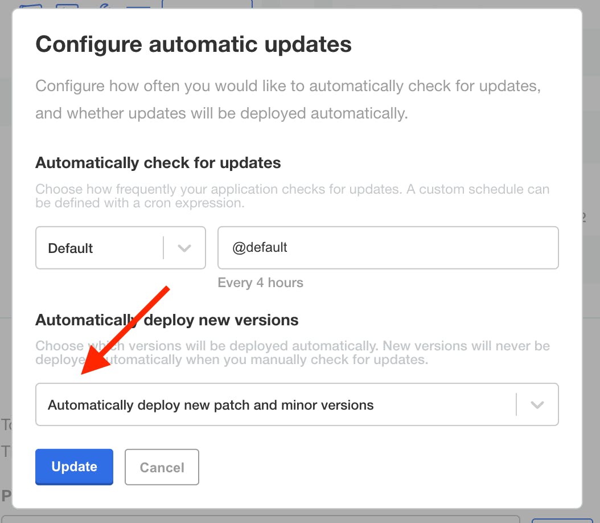Cancel the automatic updates configuration
The width and height of the screenshot is (600, 523).
pos(162,467)
